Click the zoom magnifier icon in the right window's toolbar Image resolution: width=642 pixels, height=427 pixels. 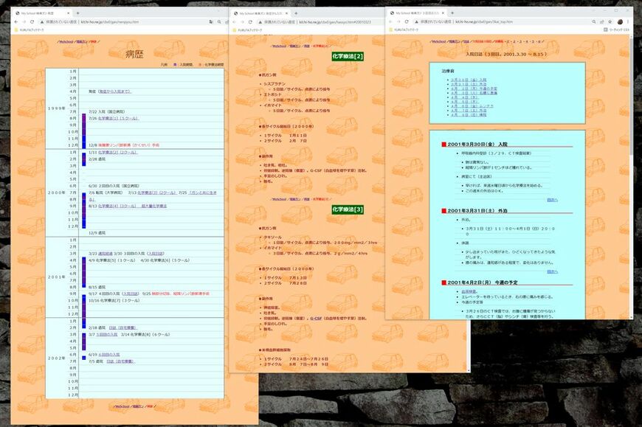[594, 21]
